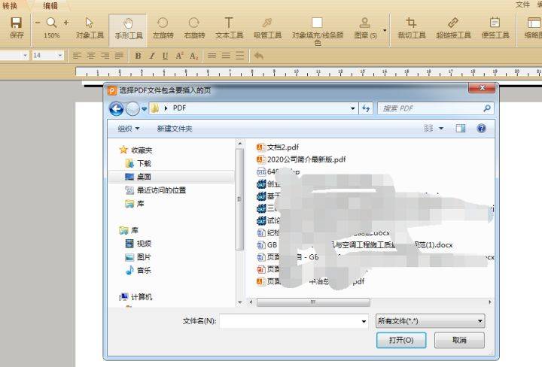Open the 文件 menu at top right
Viewport: 542px width, 367px height.
point(522,5)
